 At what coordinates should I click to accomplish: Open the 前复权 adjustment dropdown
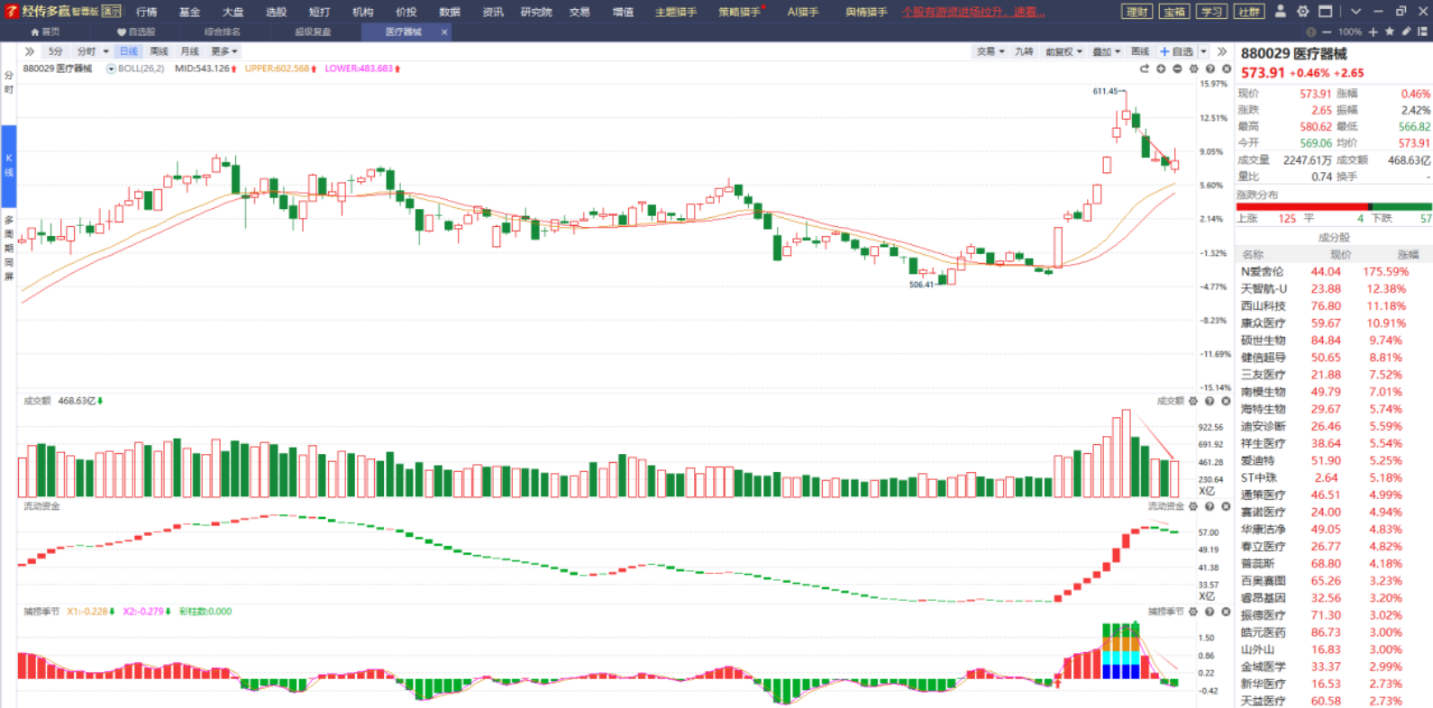(x=1063, y=51)
